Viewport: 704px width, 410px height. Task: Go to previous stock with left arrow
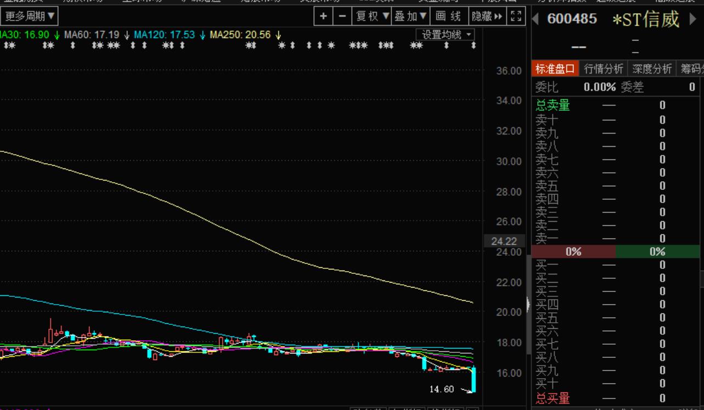tap(536, 19)
